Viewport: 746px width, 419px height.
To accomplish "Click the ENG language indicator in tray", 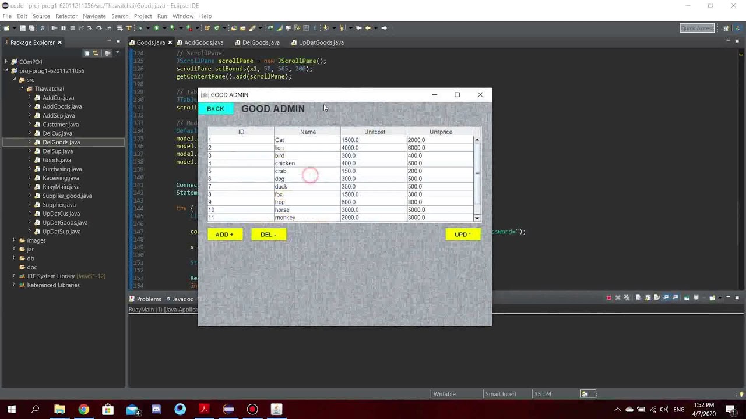I will [x=679, y=410].
